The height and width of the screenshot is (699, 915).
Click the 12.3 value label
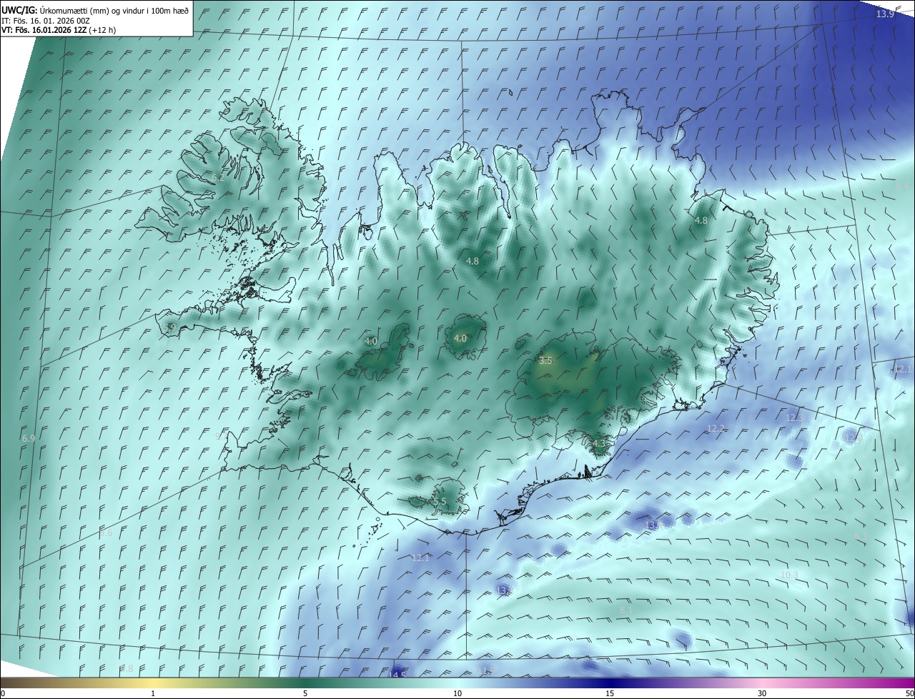pos(795,418)
